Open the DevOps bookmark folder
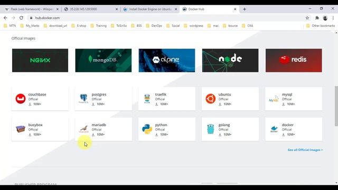This screenshot has width=338, height=190. pos(154,26)
